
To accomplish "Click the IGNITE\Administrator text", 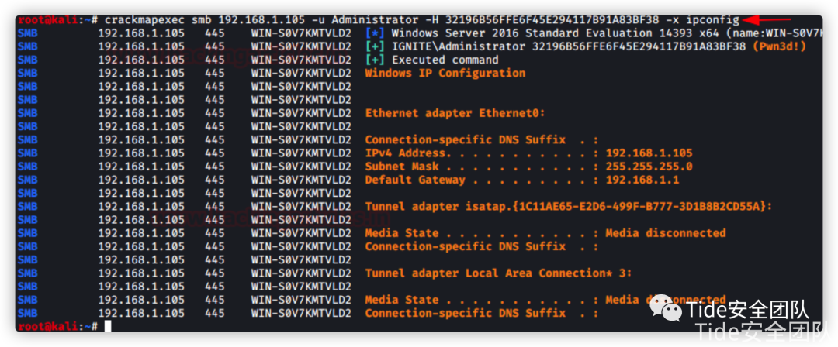I will [x=459, y=46].
